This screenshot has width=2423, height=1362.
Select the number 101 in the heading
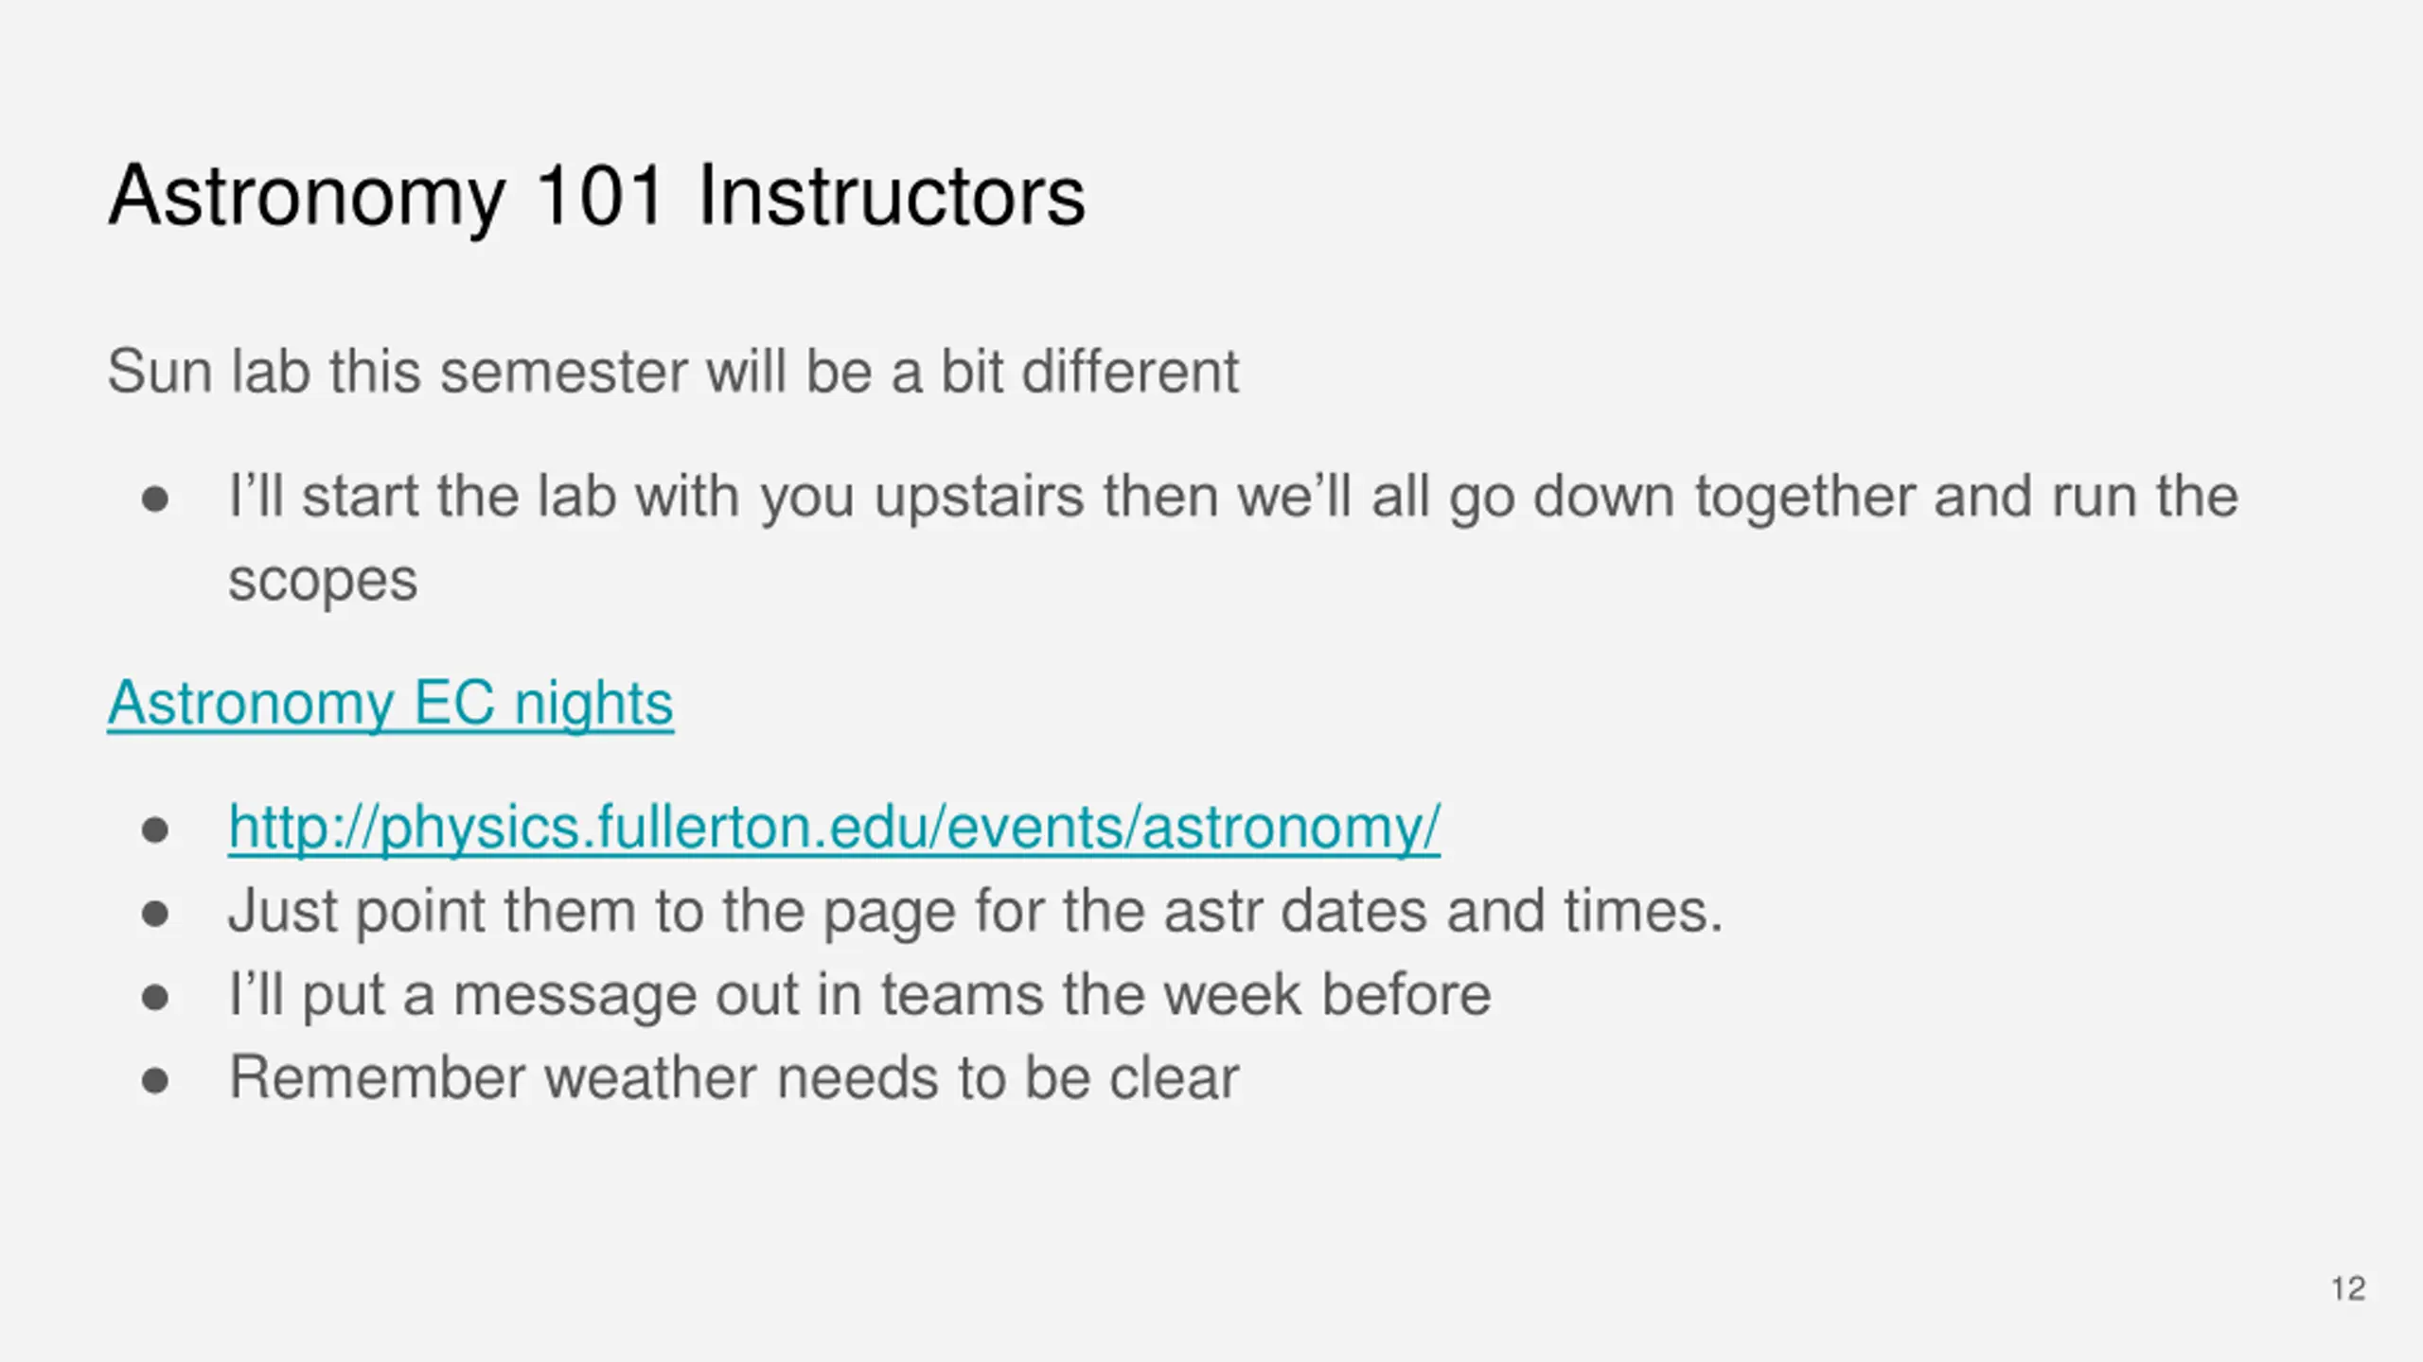coord(598,196)
